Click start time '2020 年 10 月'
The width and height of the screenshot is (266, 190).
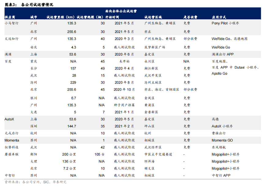(x=124, y=89)
